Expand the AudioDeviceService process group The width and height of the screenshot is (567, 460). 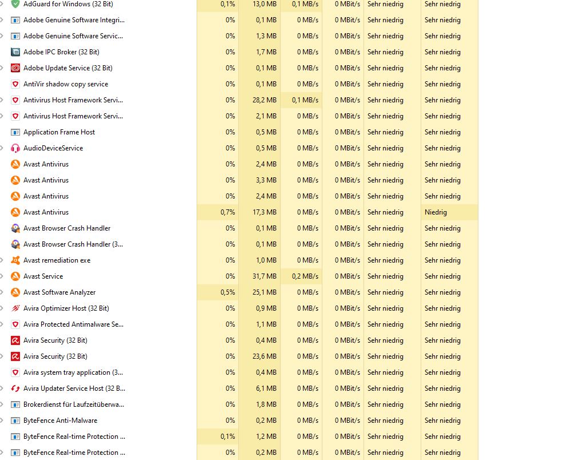click(2, 148)
